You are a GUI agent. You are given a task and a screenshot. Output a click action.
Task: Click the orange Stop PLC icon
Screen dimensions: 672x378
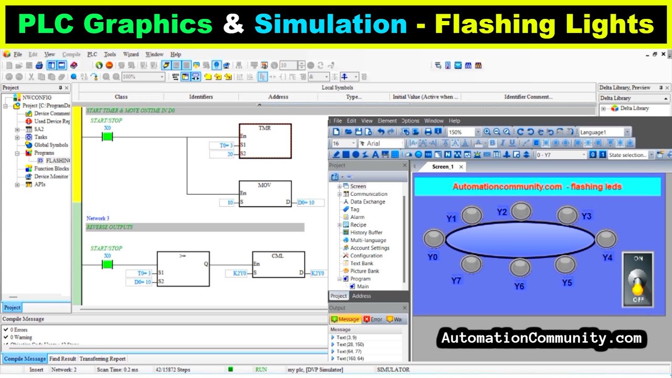(x=109, y=66)
